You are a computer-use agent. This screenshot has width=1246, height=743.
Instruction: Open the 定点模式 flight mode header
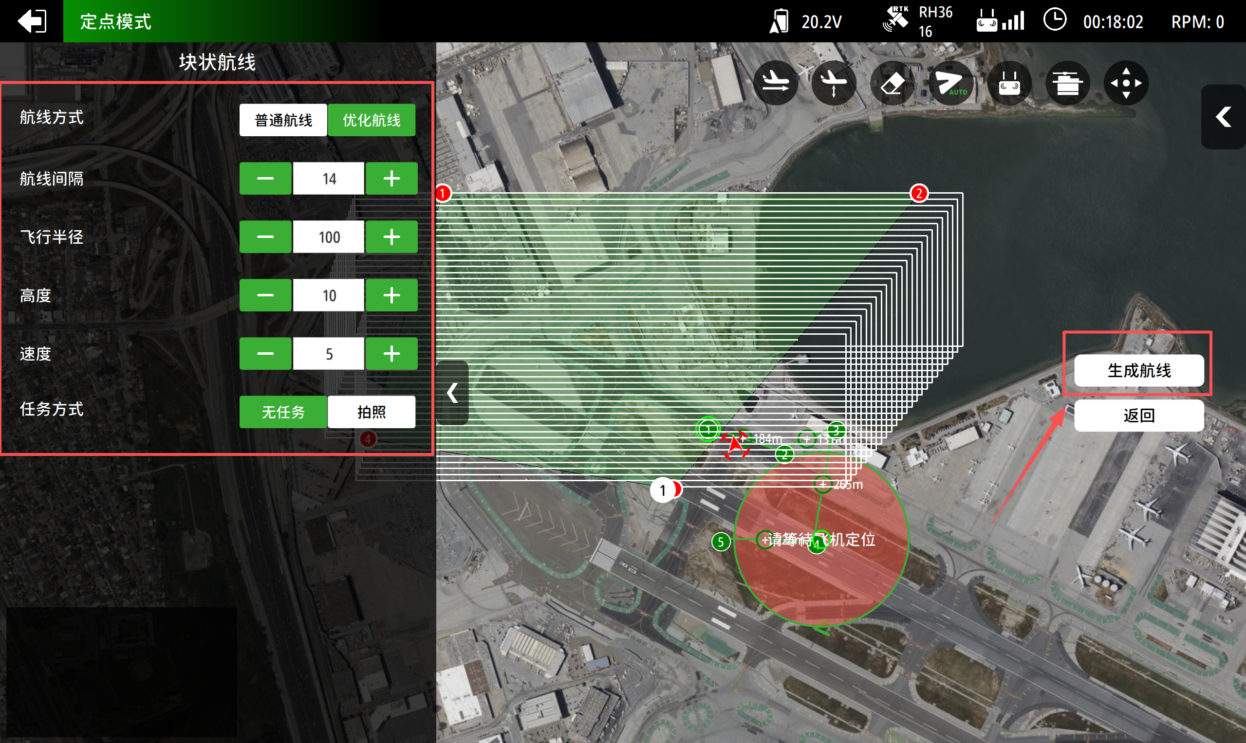[x=116, y=21]
